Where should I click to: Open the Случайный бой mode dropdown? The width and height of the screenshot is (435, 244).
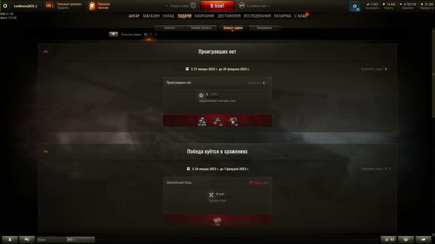tap(254, 6)
